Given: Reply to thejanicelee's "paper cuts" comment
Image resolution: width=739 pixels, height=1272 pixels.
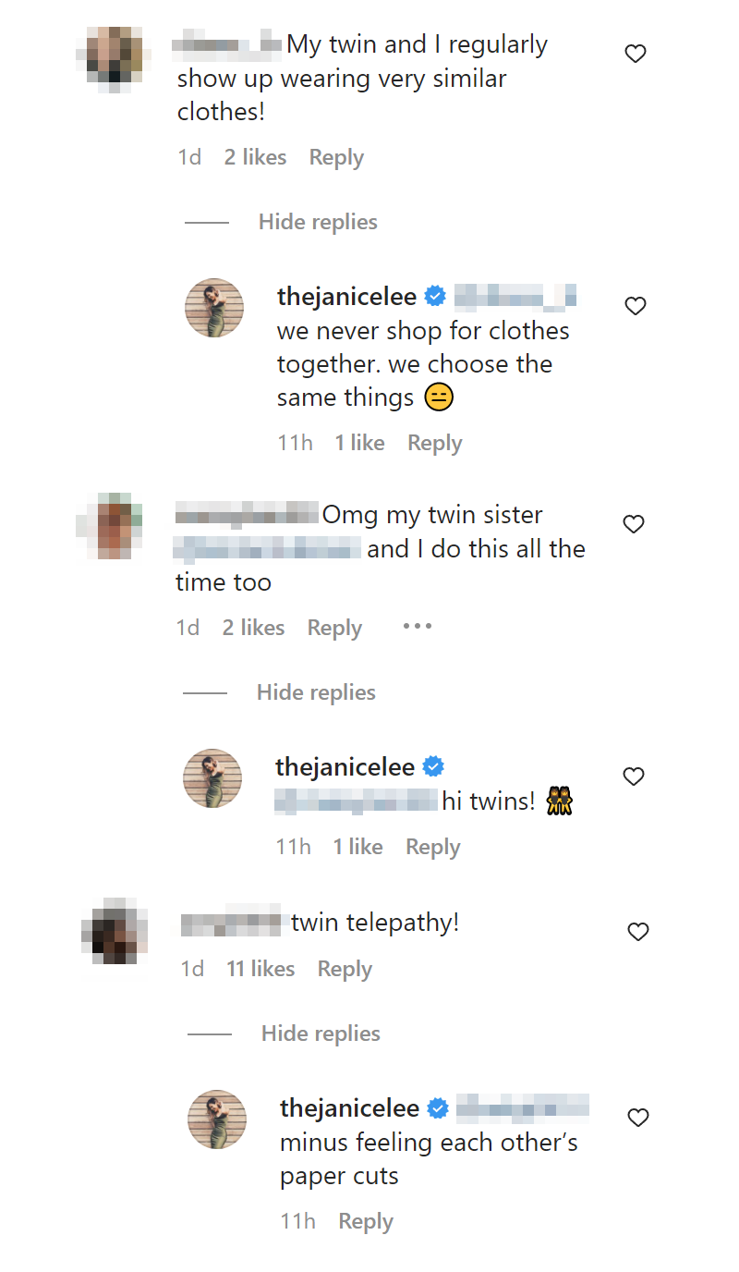Looking at the screenshot, I should [366, 1221].
